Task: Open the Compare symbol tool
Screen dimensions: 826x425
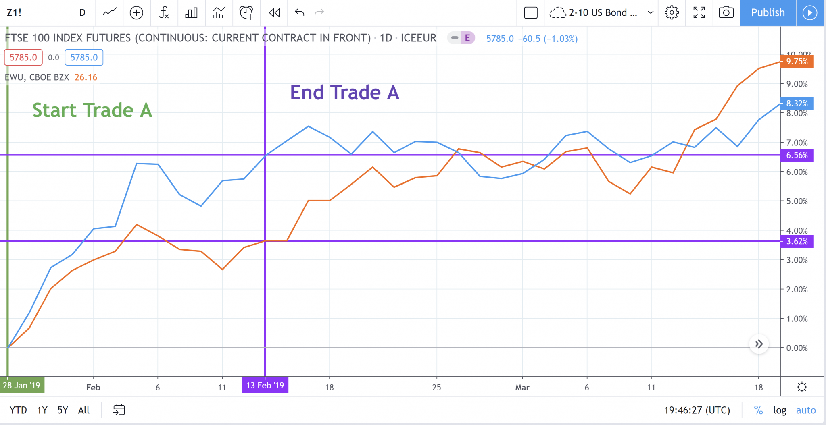Action: 137,12
